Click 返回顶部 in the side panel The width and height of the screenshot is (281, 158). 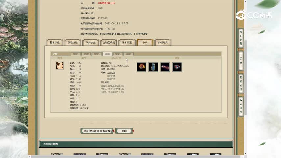[x=241, y=106]
